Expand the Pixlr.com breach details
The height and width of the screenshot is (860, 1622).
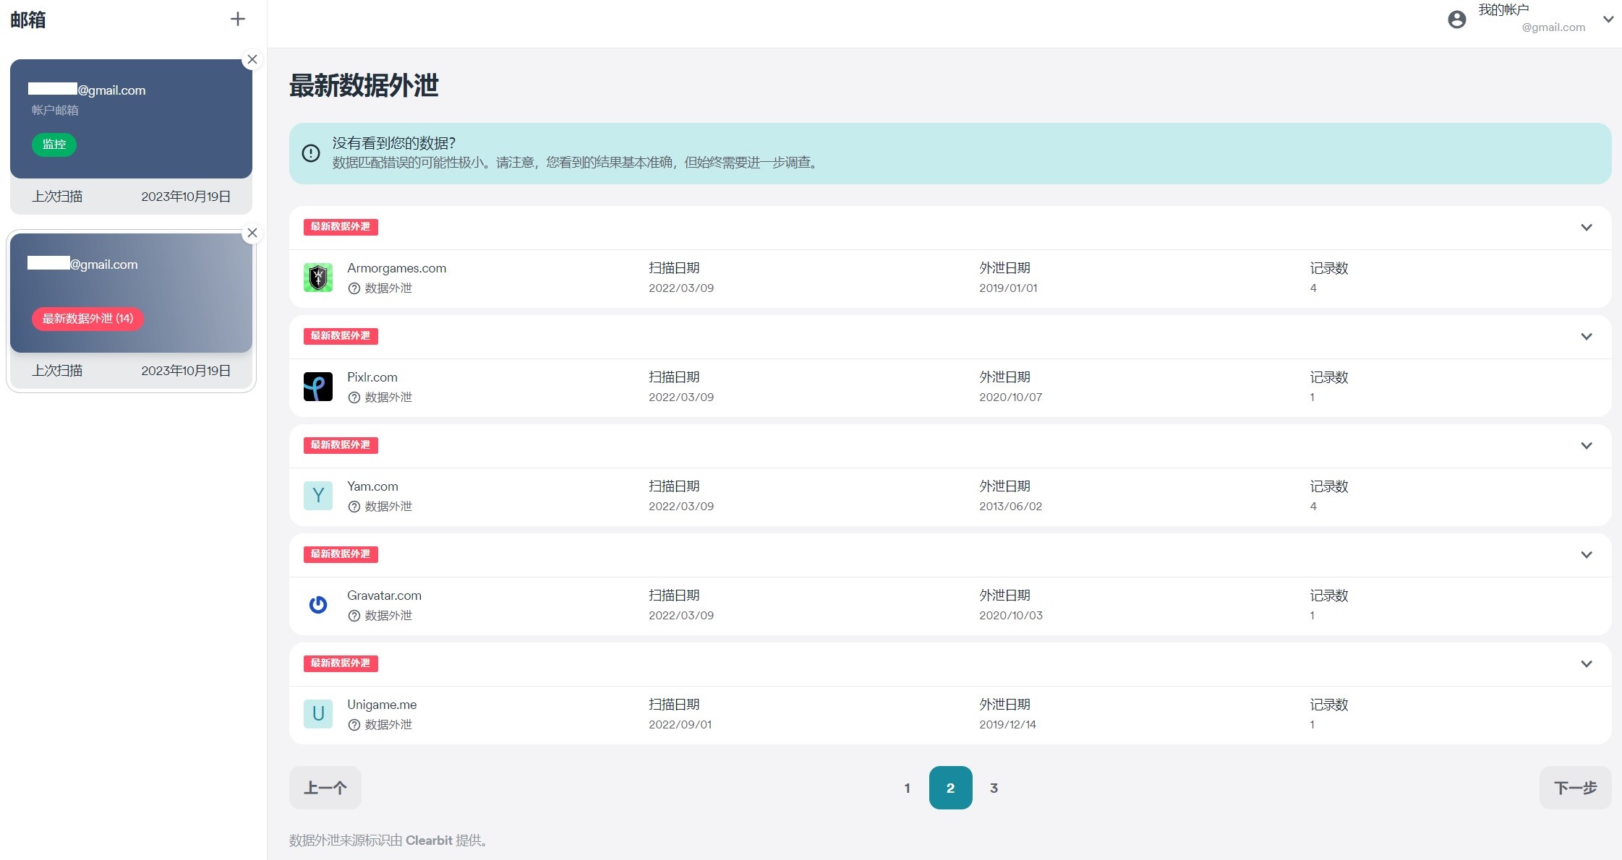[1586, 337]
